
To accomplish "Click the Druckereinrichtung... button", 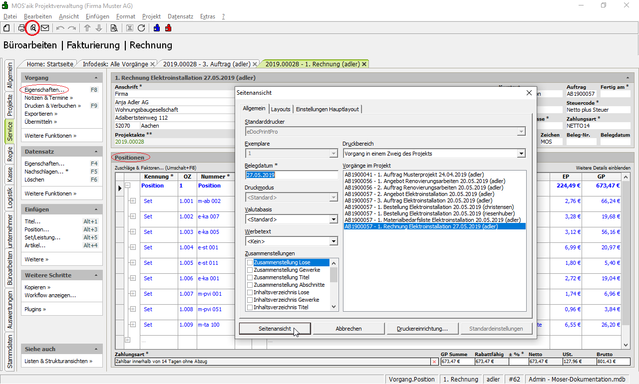I will click(422, 329).
